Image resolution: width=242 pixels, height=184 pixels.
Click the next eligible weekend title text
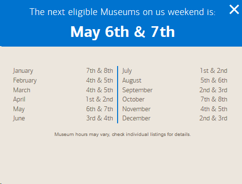click(122, 12)
